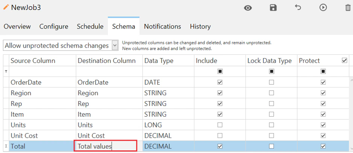353x153 pixels.
Task: Toggle the Protect filter-row checkbox
Action: (x=323, y=72)
